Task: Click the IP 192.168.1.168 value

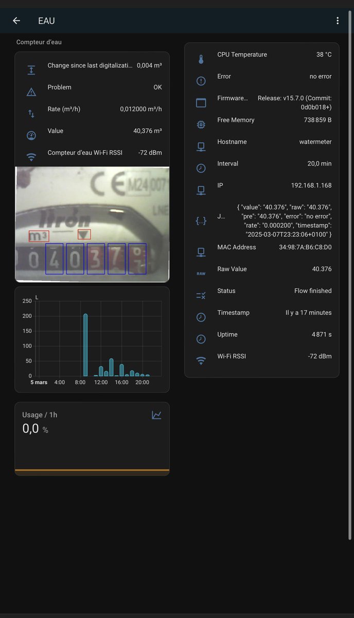Action: (311, 185)
